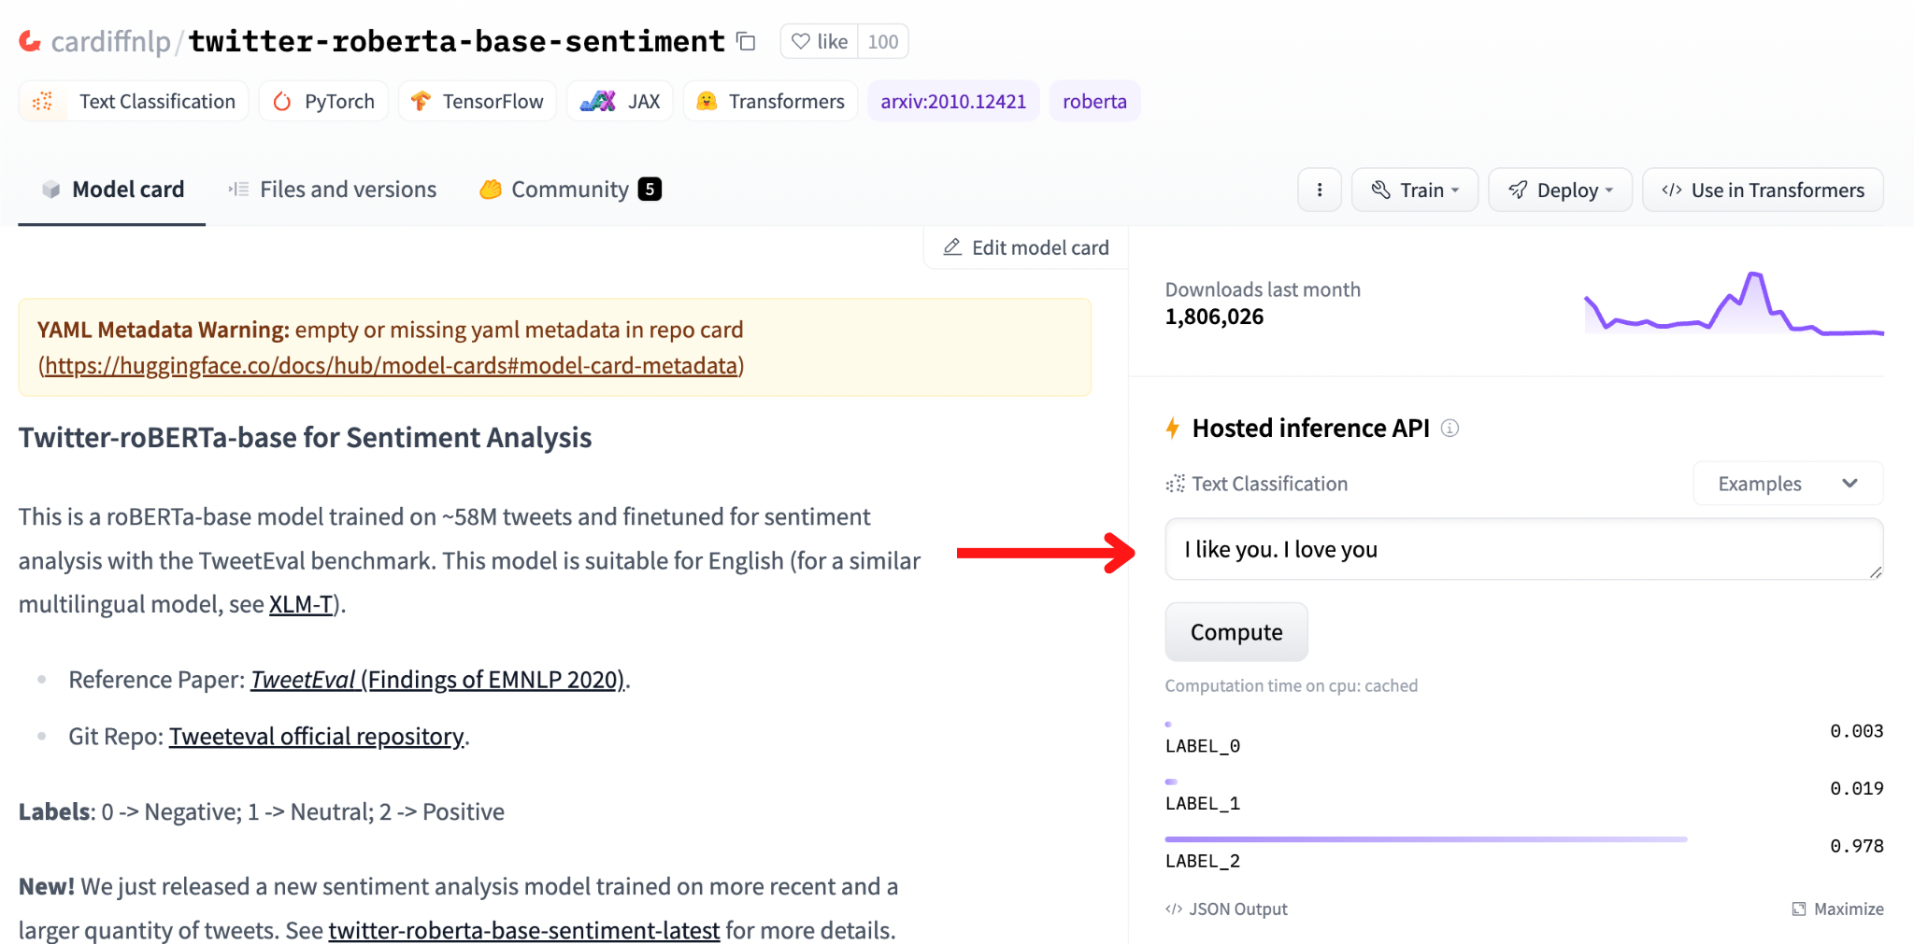Expand the Examples dropdown
Screen dimensions: 1914x944
[1788, 484]
